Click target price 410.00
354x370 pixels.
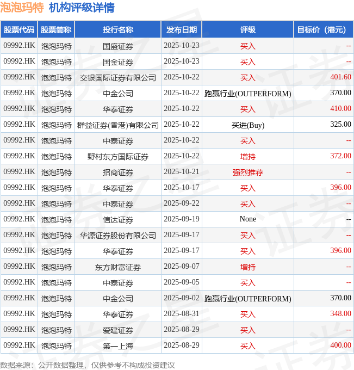tap(340, 108)
